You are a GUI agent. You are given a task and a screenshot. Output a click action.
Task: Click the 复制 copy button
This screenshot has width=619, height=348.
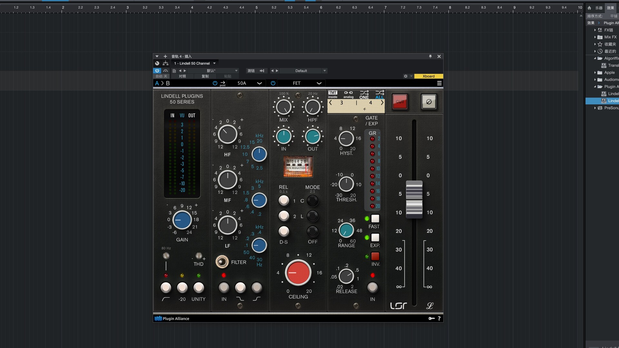click(205, 76)
